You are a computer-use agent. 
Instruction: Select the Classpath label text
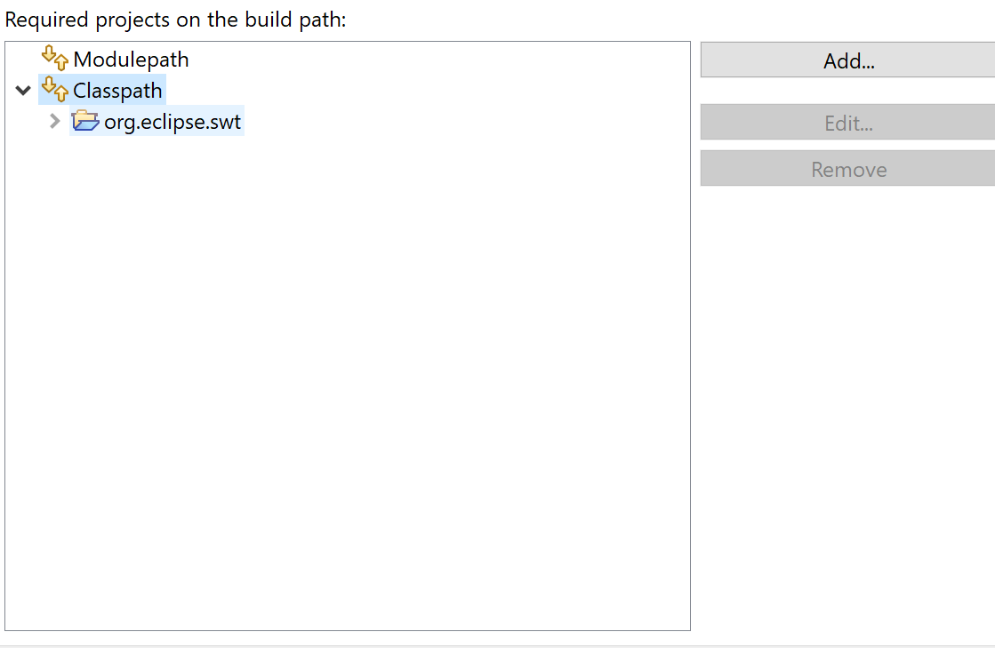coord(117,90)
